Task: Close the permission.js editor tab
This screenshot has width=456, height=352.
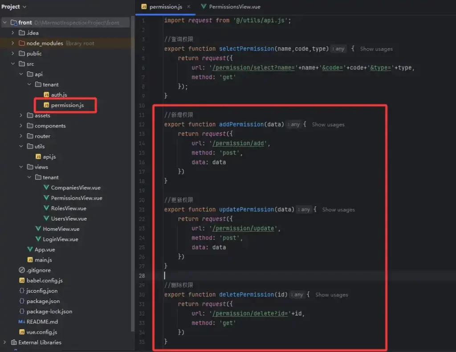Action: click(188, 7)
